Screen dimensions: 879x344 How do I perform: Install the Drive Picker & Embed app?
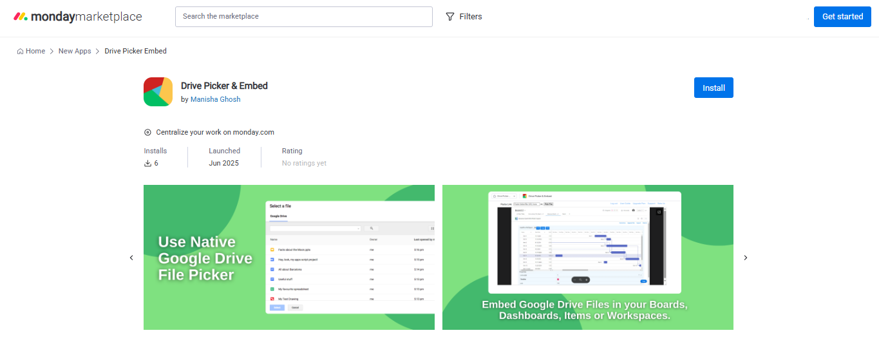pos(714,88)
